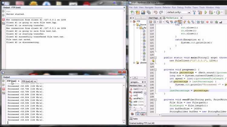Switch to the FTP (run) #2 output tab
This screenshot has height=127, width=227.
27,81
